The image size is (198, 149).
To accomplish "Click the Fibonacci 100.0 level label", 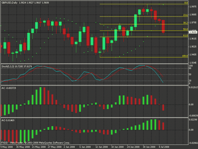I will tap(185, 56).
